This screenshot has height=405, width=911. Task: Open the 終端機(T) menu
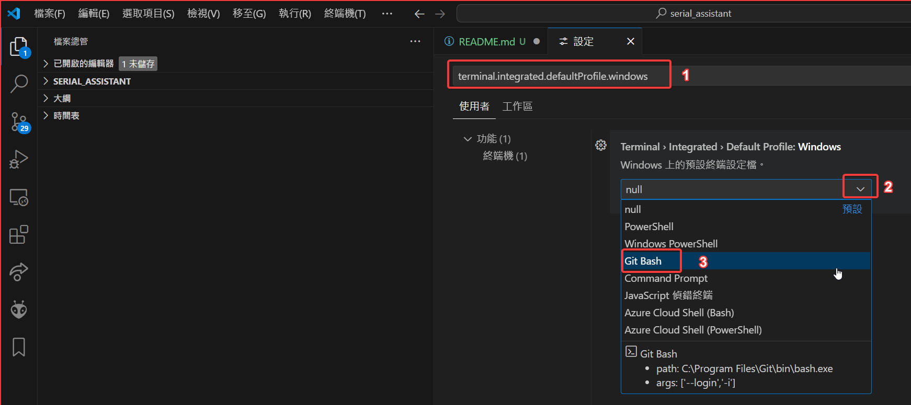345,14
